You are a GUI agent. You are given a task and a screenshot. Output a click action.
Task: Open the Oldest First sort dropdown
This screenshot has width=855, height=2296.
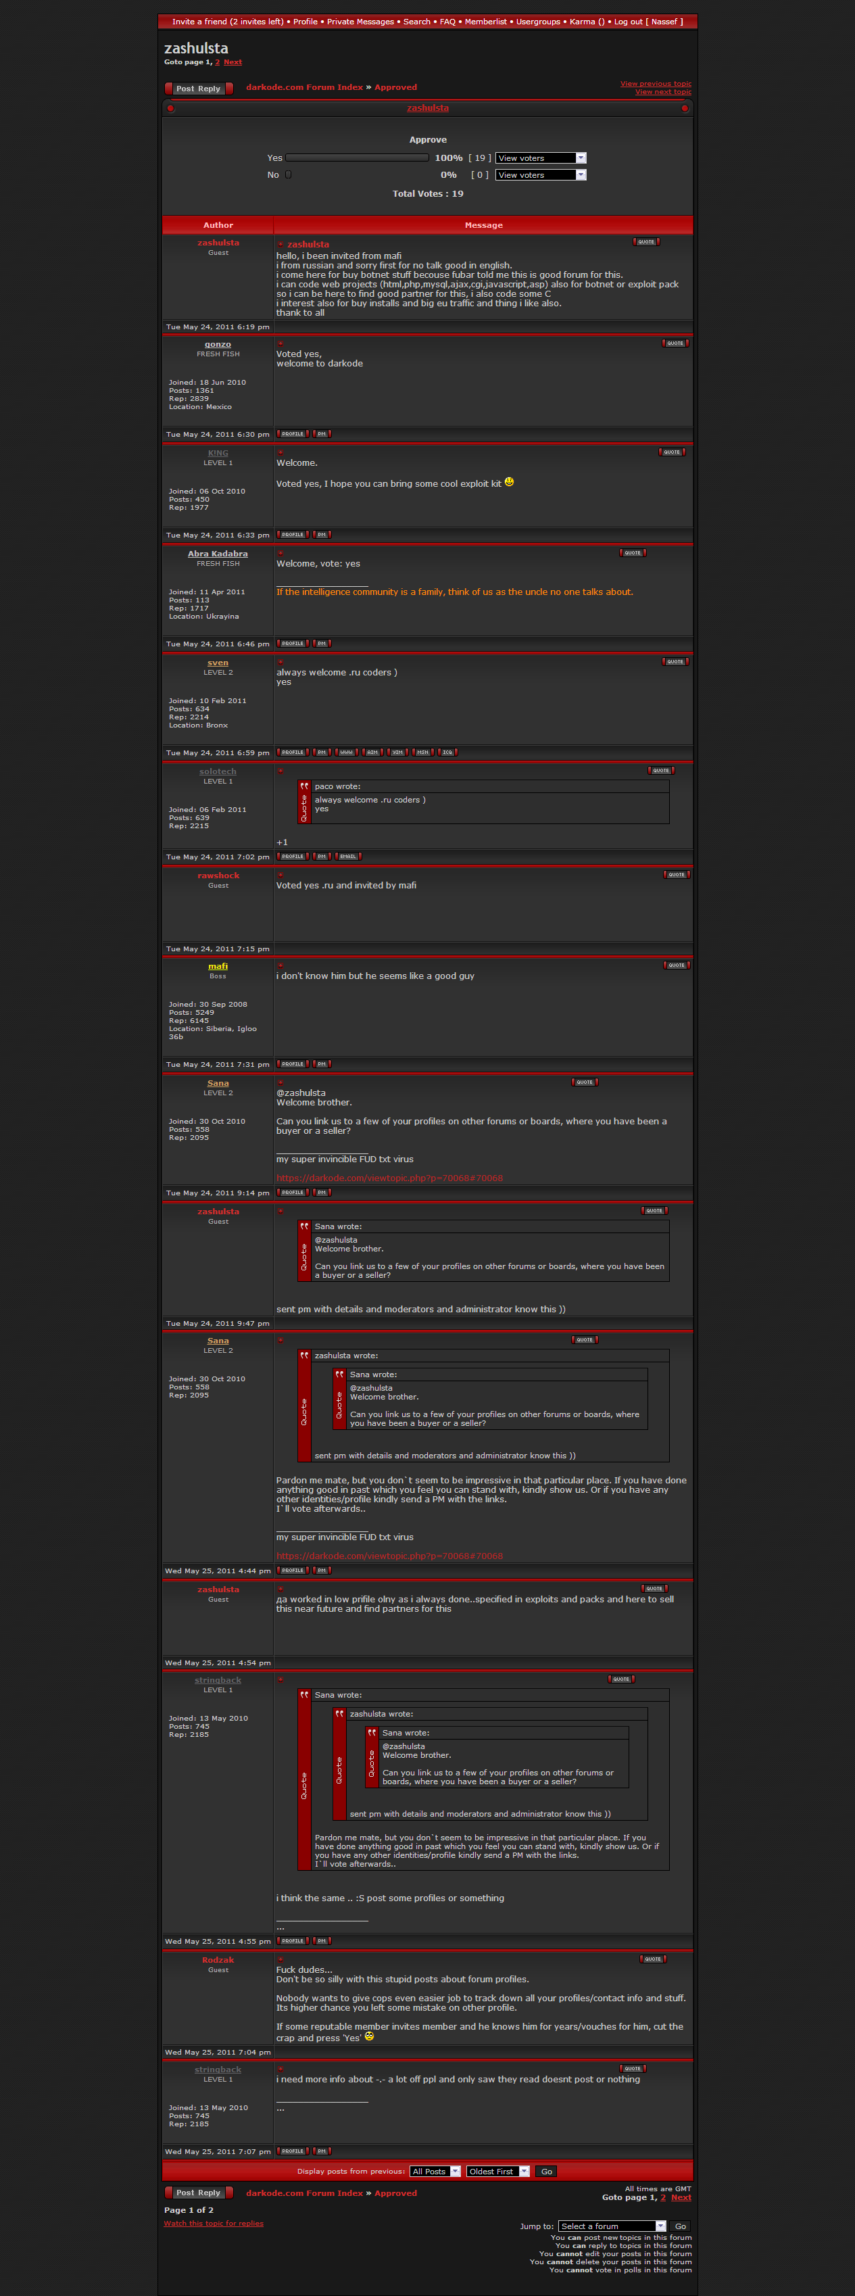click(x=498, y=2171)
